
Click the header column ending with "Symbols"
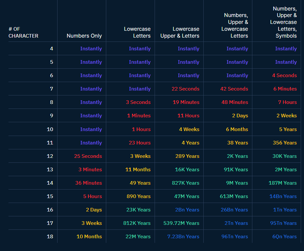click(x=283, y=22)
